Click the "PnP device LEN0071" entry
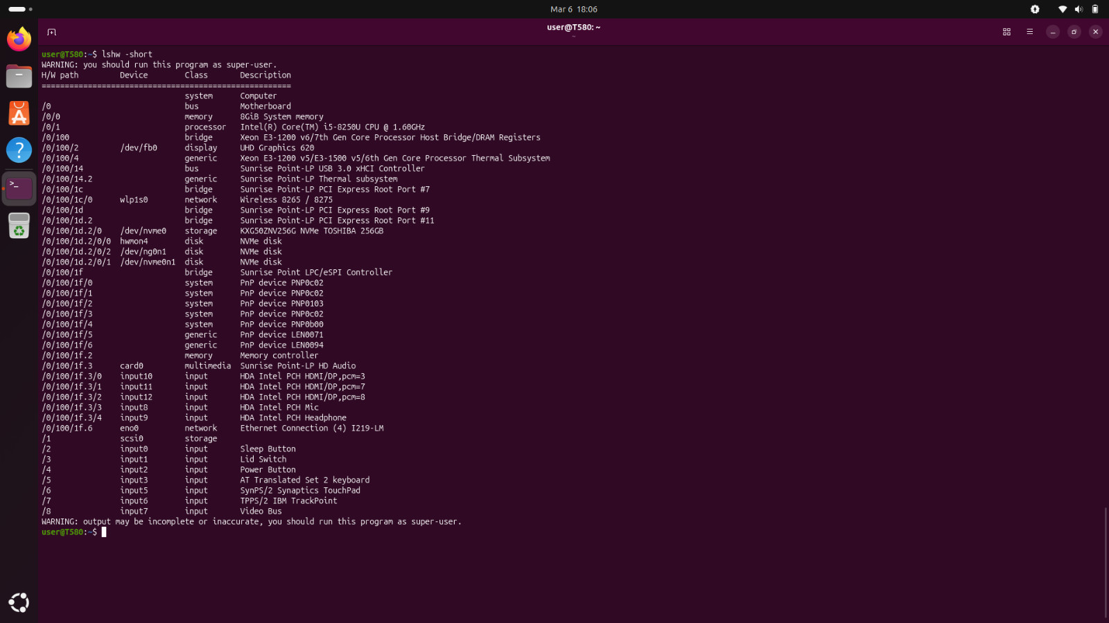The width and height of the screenshot is (1109, 623). 282,334
